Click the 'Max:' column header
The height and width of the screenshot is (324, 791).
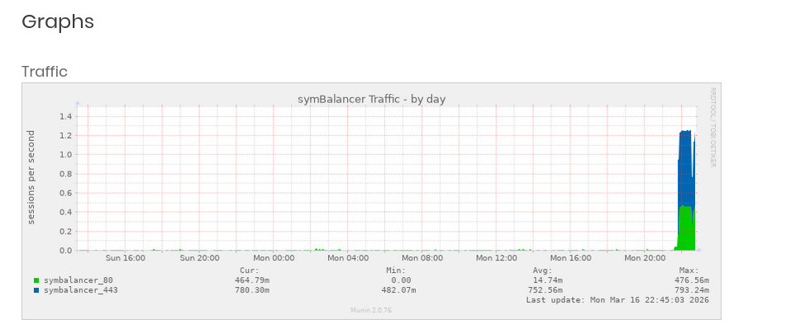tap(689, 270)
